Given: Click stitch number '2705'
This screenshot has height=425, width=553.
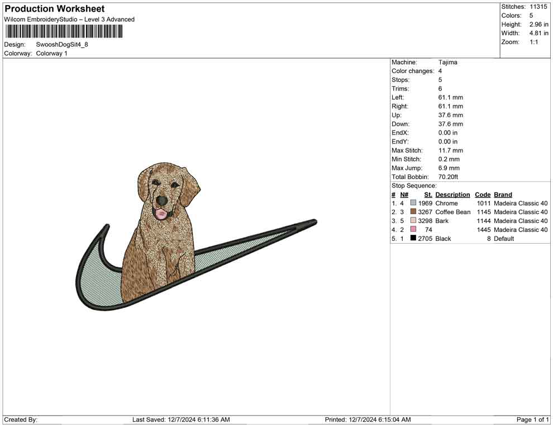Looking at the screenshot, I should 425,238.
